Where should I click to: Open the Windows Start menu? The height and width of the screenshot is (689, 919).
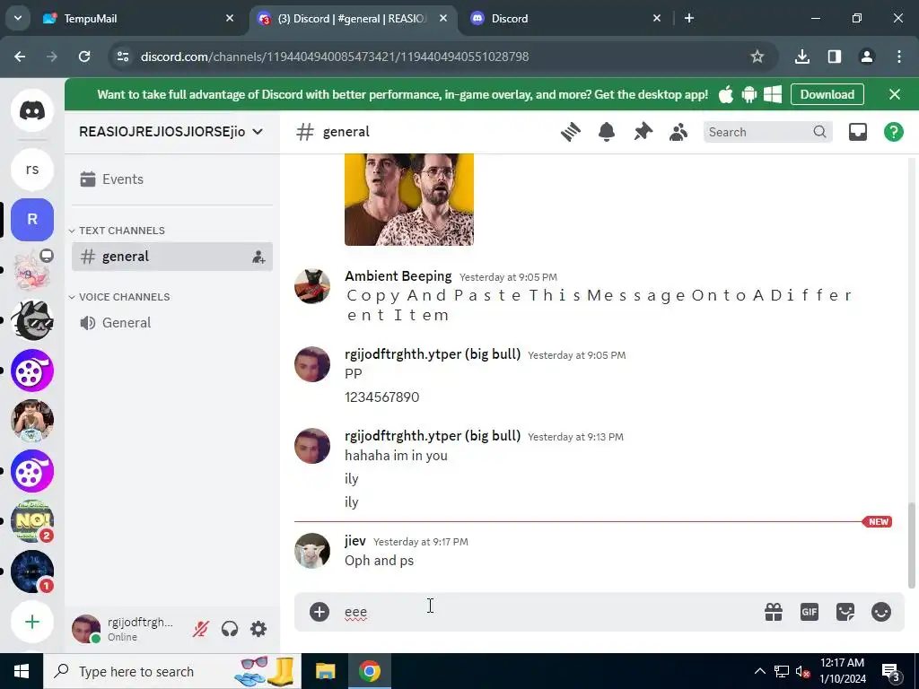(22, 671)
